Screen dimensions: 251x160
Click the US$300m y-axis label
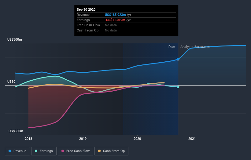[x=15, y=39]
